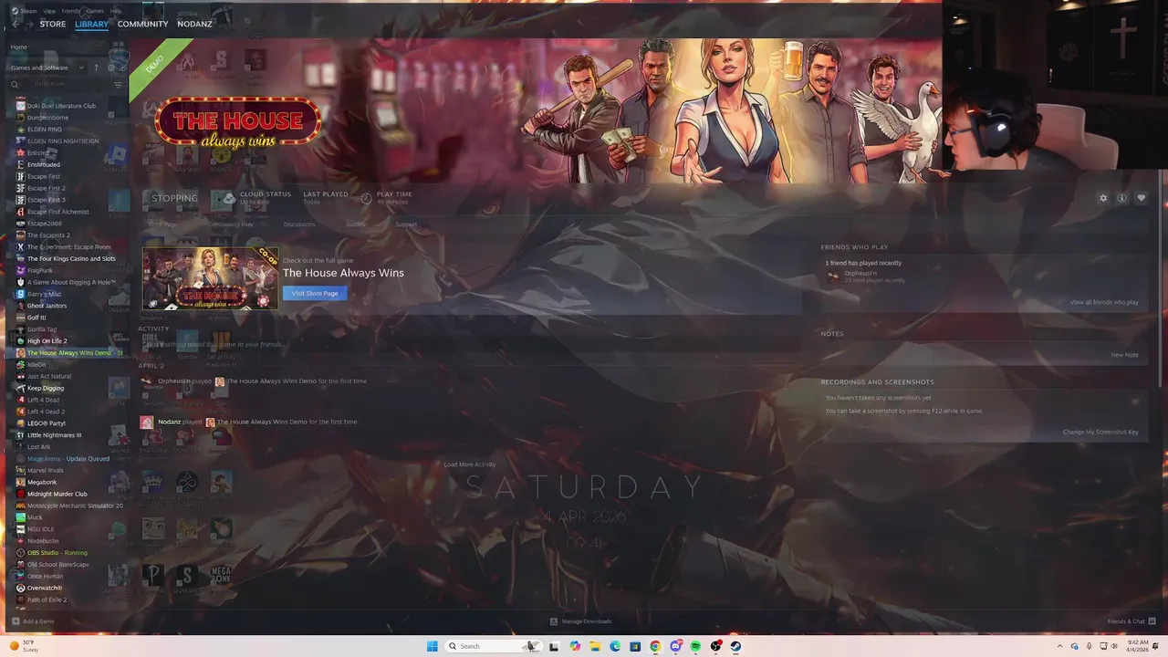Open the game settings gear icon
The width and height of the screenshot is (1168, 657).
[x=1102, y=198]
